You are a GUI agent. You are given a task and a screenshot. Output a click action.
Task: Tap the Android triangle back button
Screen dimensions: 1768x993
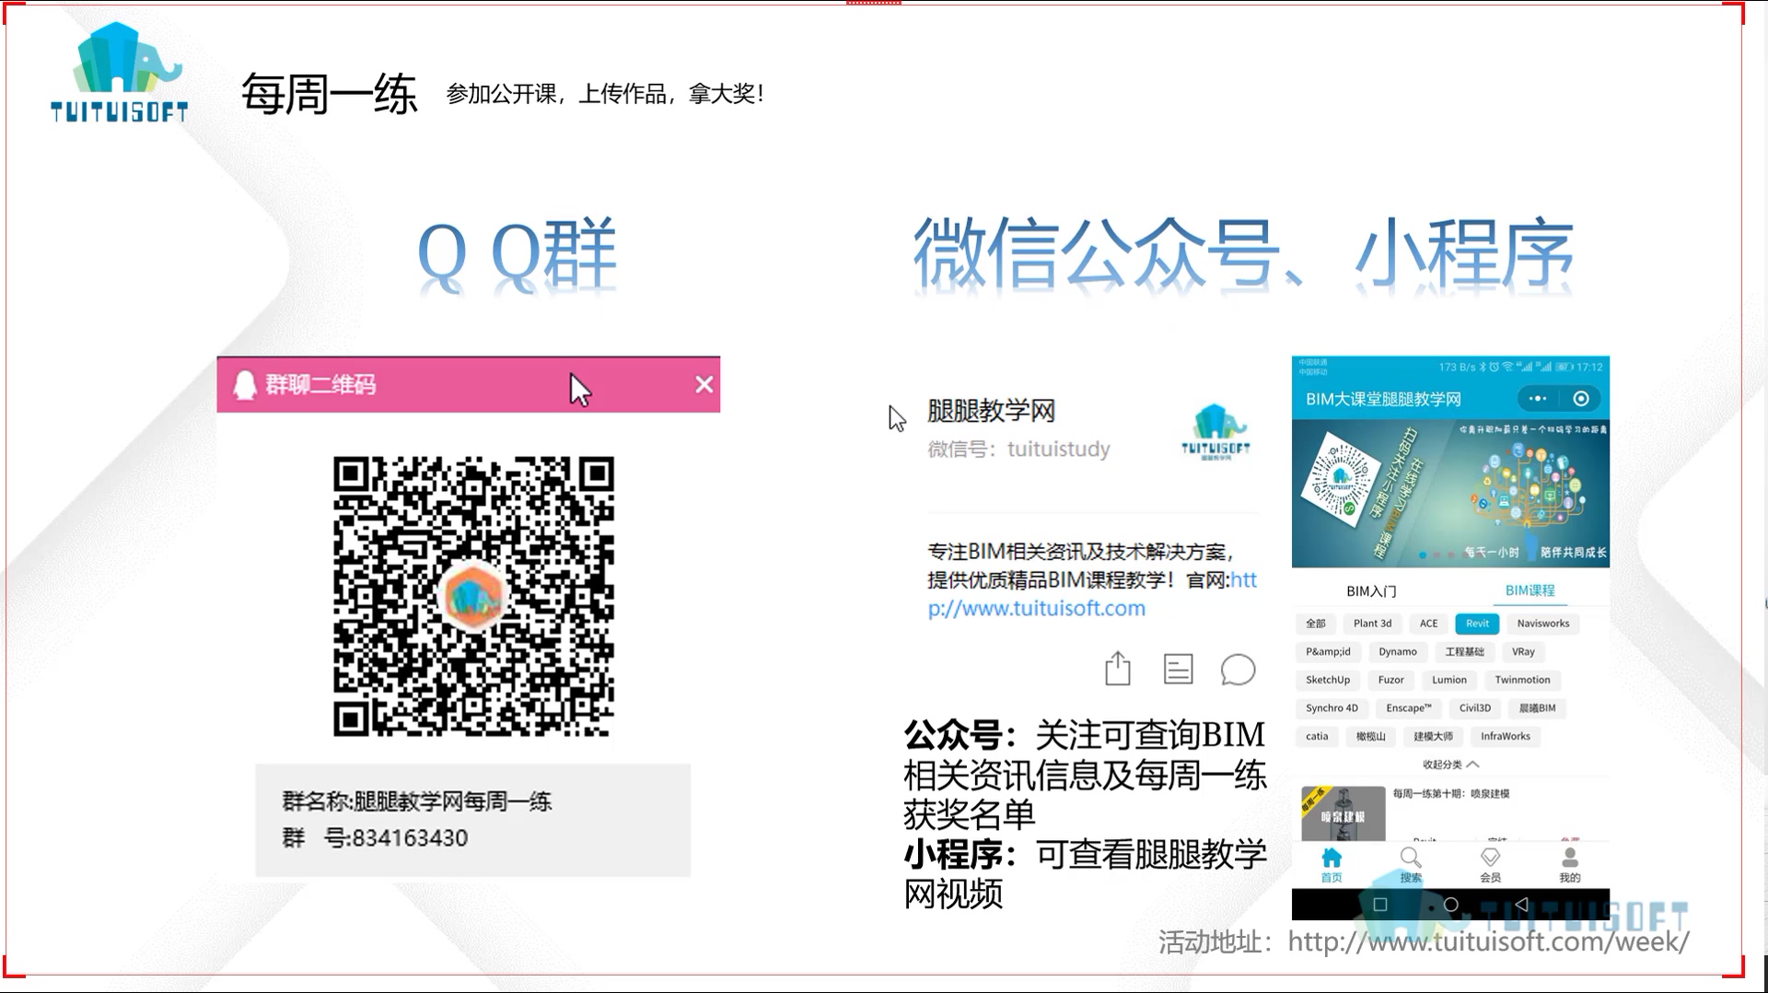[1521, 905]
